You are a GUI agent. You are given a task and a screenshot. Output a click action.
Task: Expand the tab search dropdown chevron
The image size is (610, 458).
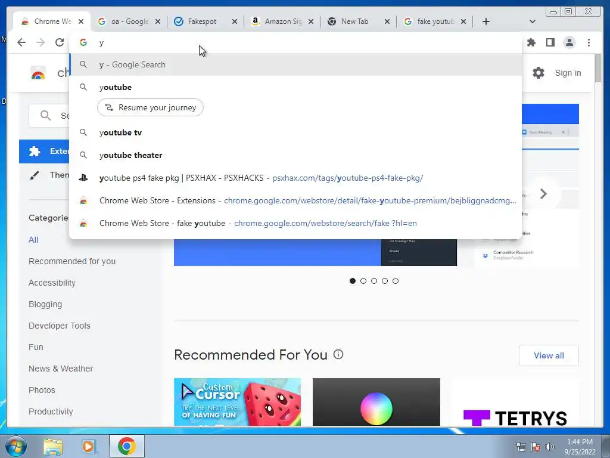(x=533, y=21)
